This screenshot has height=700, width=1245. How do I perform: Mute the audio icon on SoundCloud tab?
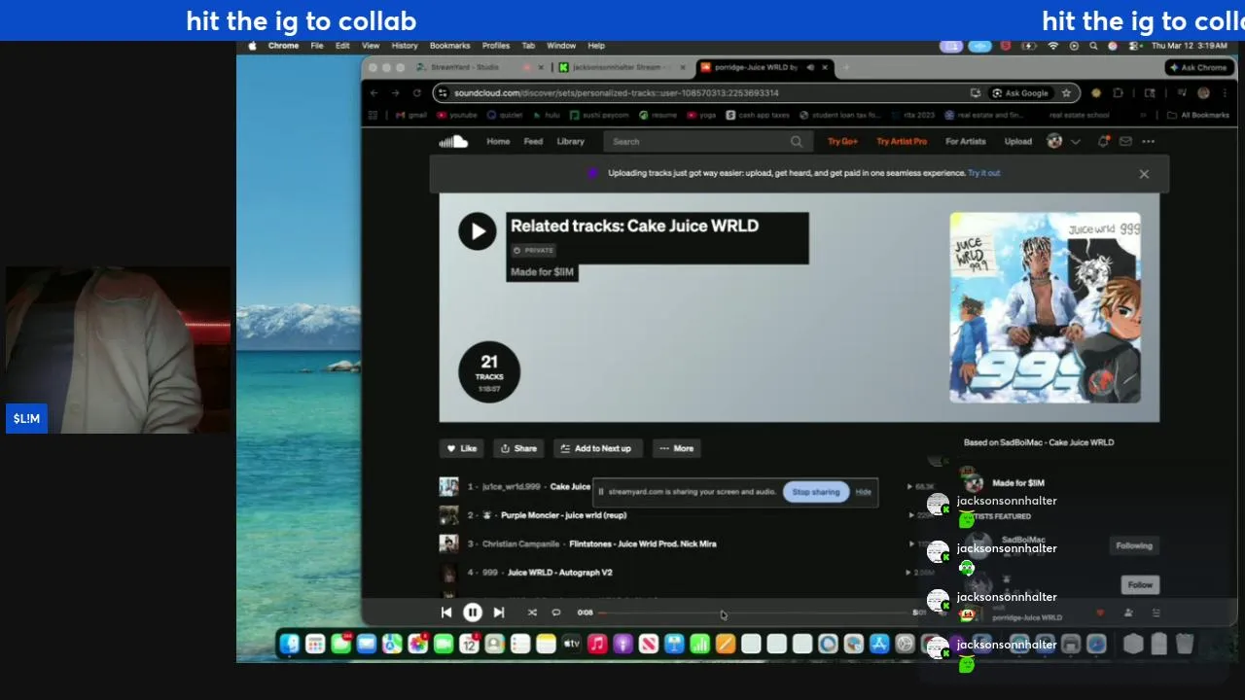click(810, 67)
